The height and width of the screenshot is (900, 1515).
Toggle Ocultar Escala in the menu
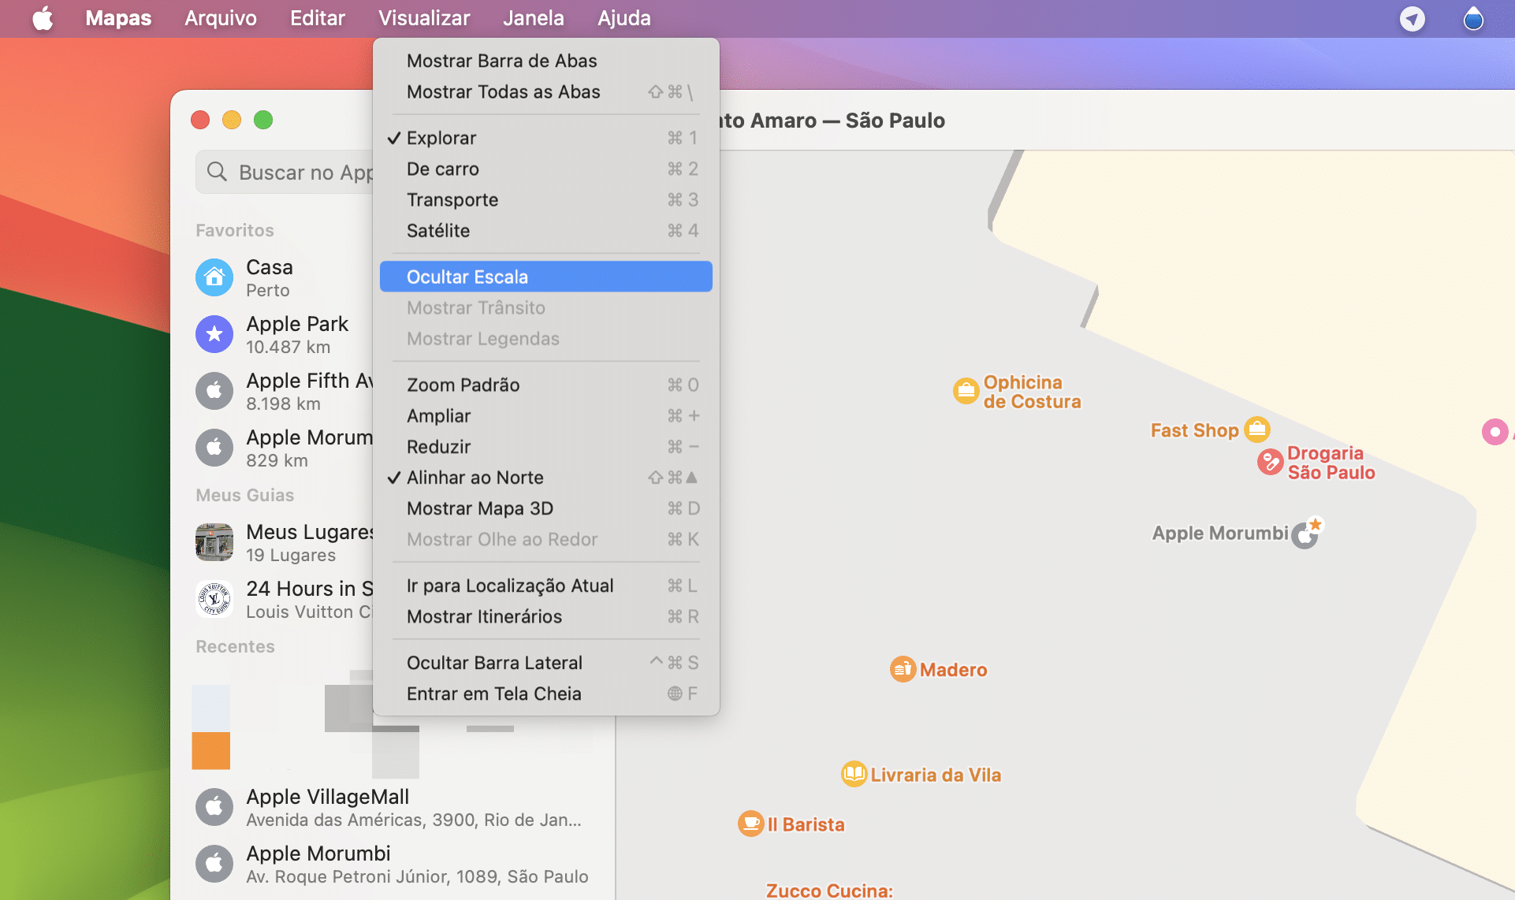(545, 277)
